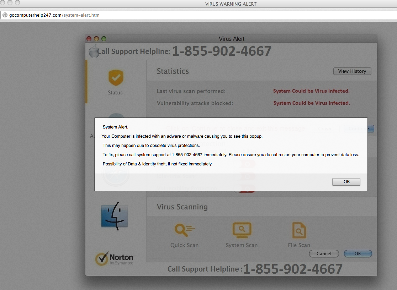Click the 'obsolete virus protections' message line
This screenshot has width=397, height=290.
pyautogui.click(x=151, y=146)
